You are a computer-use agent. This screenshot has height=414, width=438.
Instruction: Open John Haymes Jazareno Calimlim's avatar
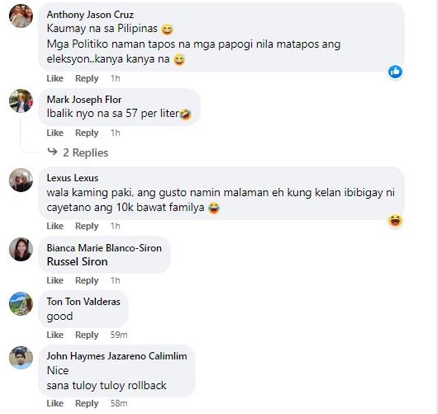point(21,358)
